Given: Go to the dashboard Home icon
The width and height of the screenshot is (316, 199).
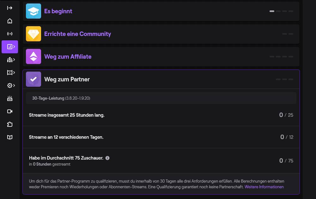Looking at the screenshot, I should tap(9, 21).
